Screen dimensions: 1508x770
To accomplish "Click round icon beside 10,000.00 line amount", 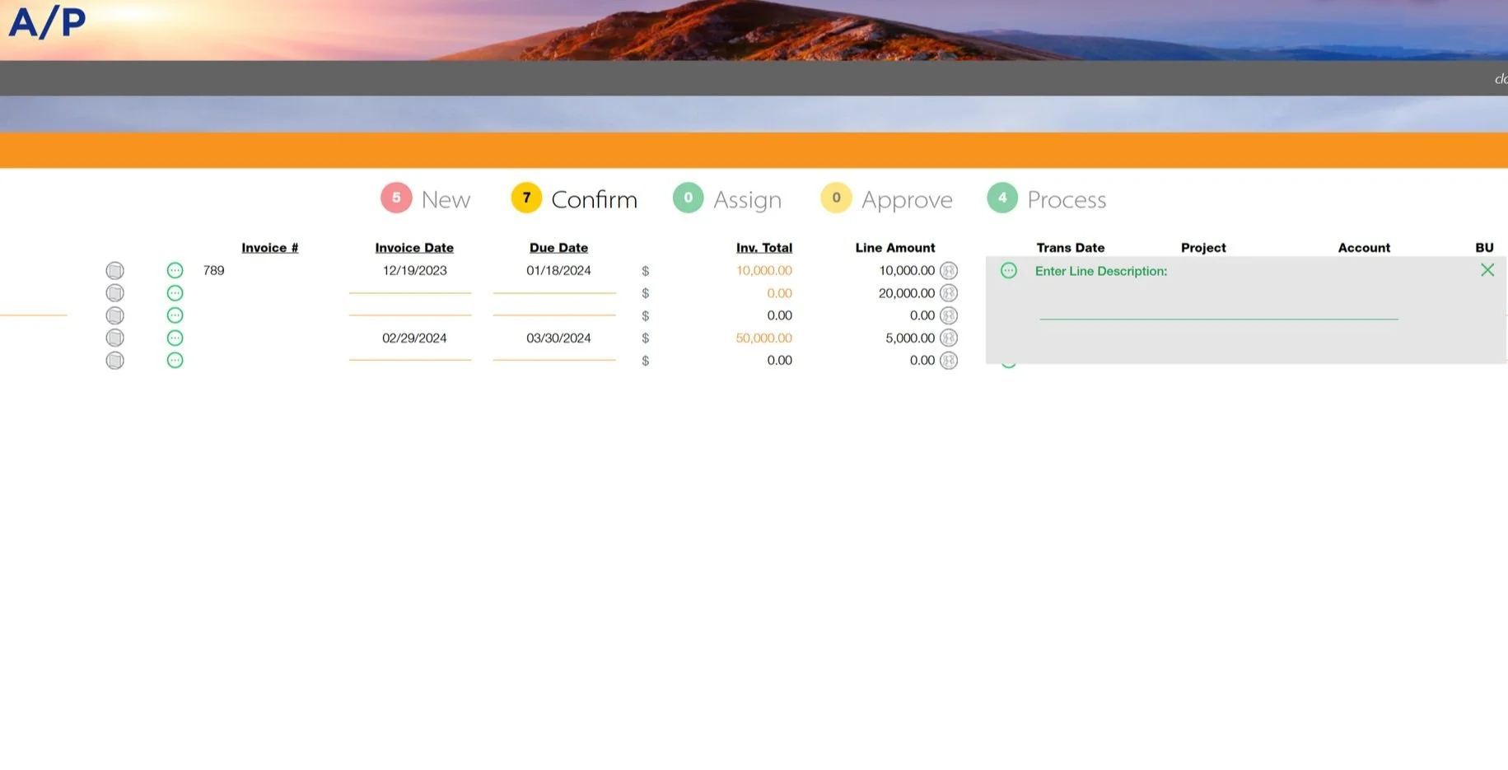I will (x=949, y=270).
